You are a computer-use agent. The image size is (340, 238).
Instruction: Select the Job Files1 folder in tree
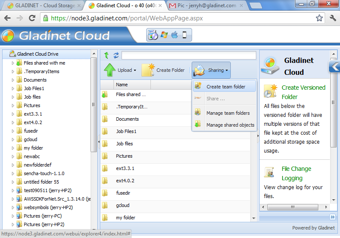(34, 88)
